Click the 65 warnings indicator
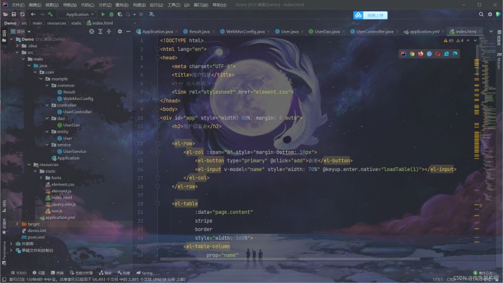Screen dimensions: 503x283 pyautogui.click(x=449, y=40)
